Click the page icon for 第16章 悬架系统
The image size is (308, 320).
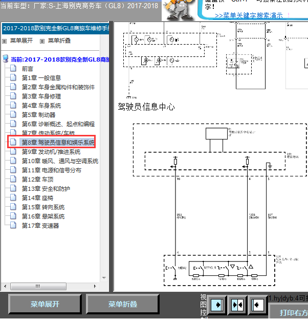[x=13, y=216]
